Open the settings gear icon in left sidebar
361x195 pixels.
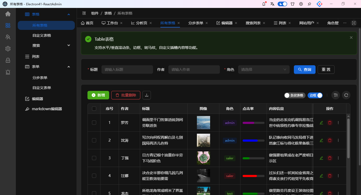tap(8, 49)
